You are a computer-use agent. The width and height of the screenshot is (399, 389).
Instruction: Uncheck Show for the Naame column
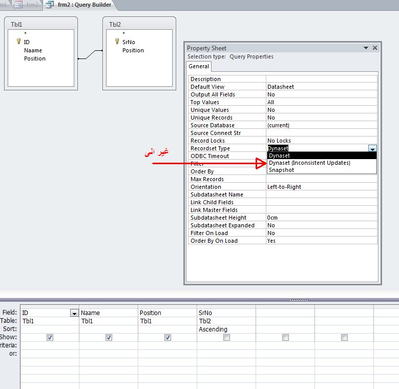coord(109,338)
